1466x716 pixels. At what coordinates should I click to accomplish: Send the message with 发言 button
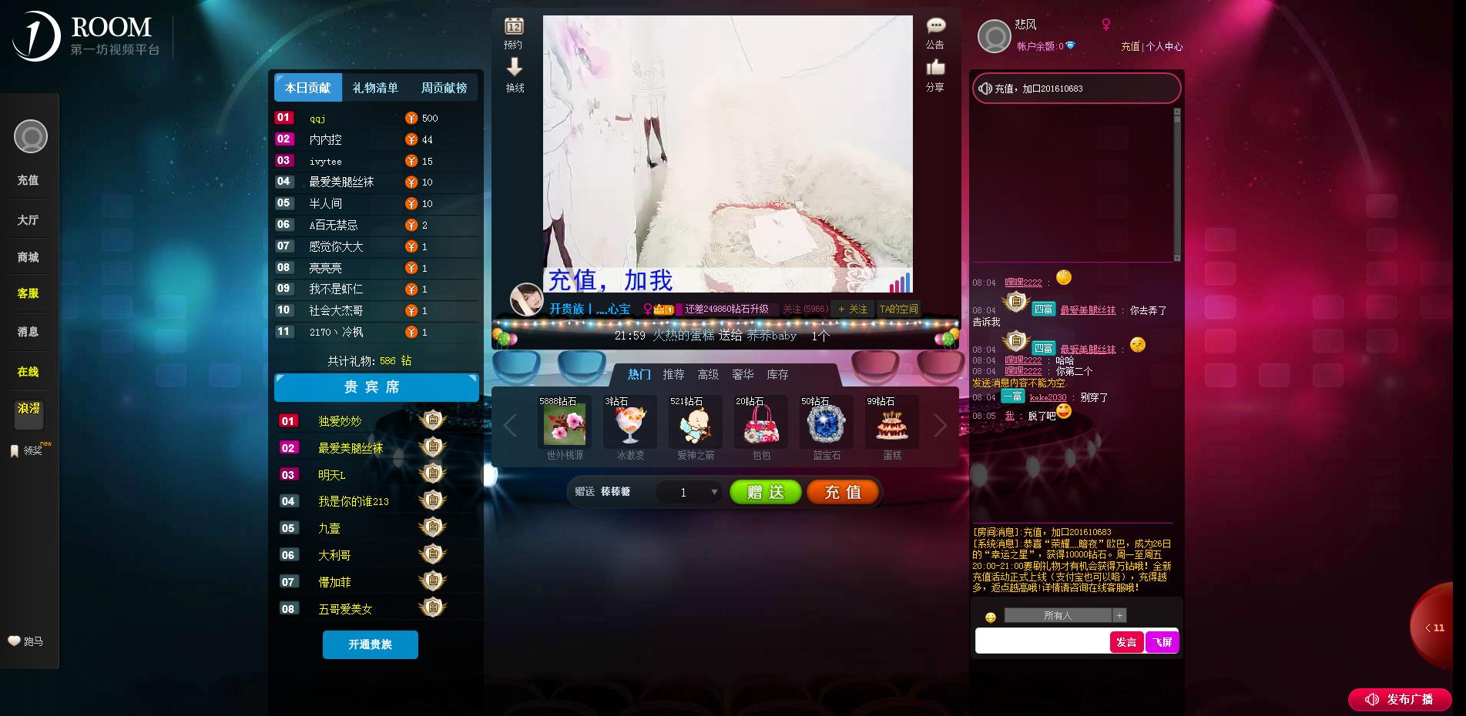tap(1126, 642)
